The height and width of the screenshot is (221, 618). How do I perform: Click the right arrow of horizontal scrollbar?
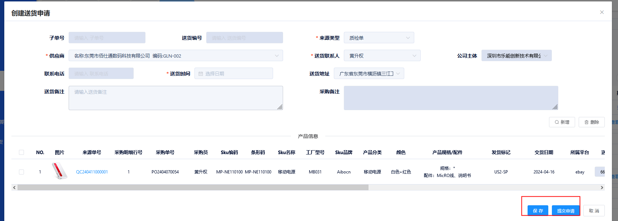602,187
